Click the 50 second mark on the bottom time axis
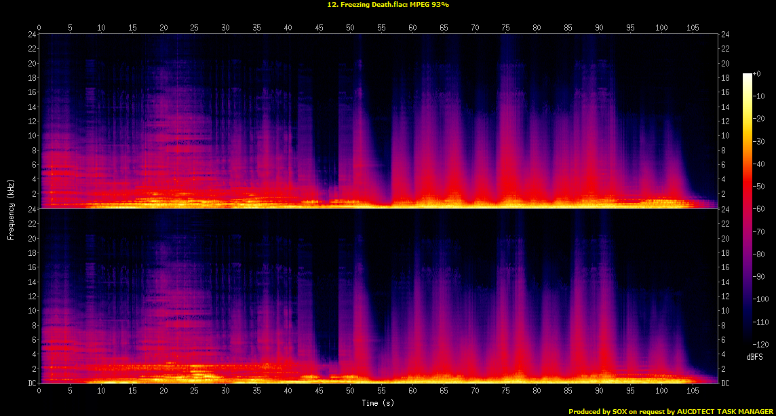This screenshot has height=416, width=776. 350,391
